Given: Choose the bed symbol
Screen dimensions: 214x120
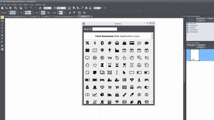Looking at the screenshot, I should click(102, 80).
